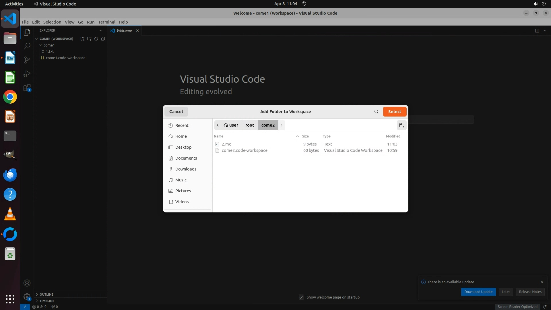
Task: Open the Source Control view icon
Action: (27, 60)
